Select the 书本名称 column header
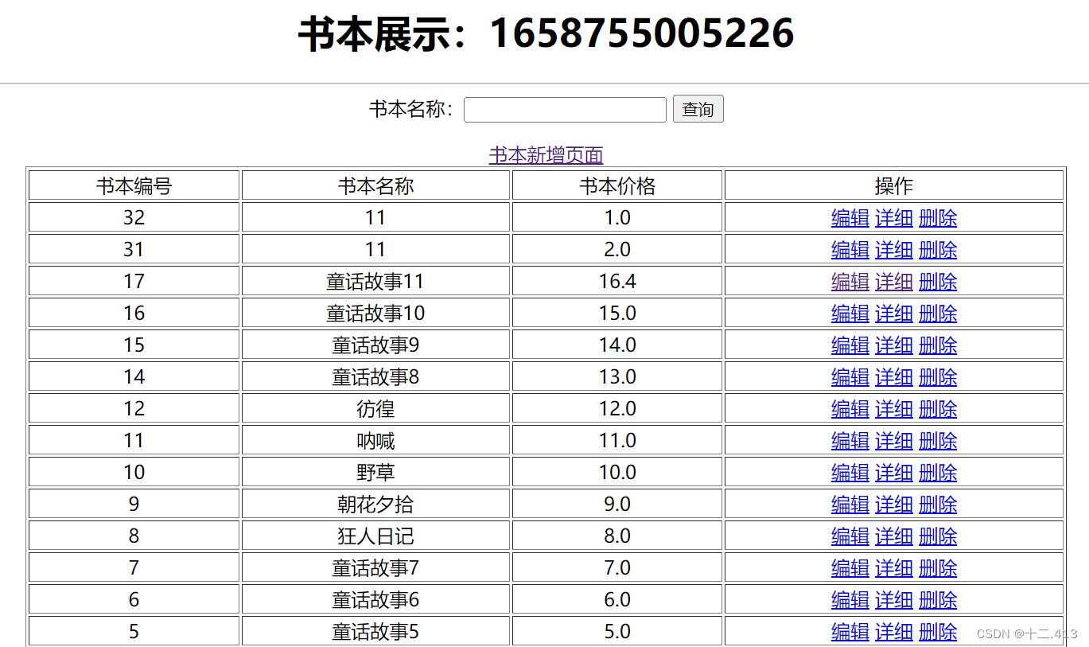The width and height of the screenshot is (1089, 647). click(x=375, y=185)
